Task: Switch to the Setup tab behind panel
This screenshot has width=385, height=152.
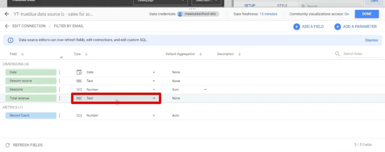Action: 250,5
